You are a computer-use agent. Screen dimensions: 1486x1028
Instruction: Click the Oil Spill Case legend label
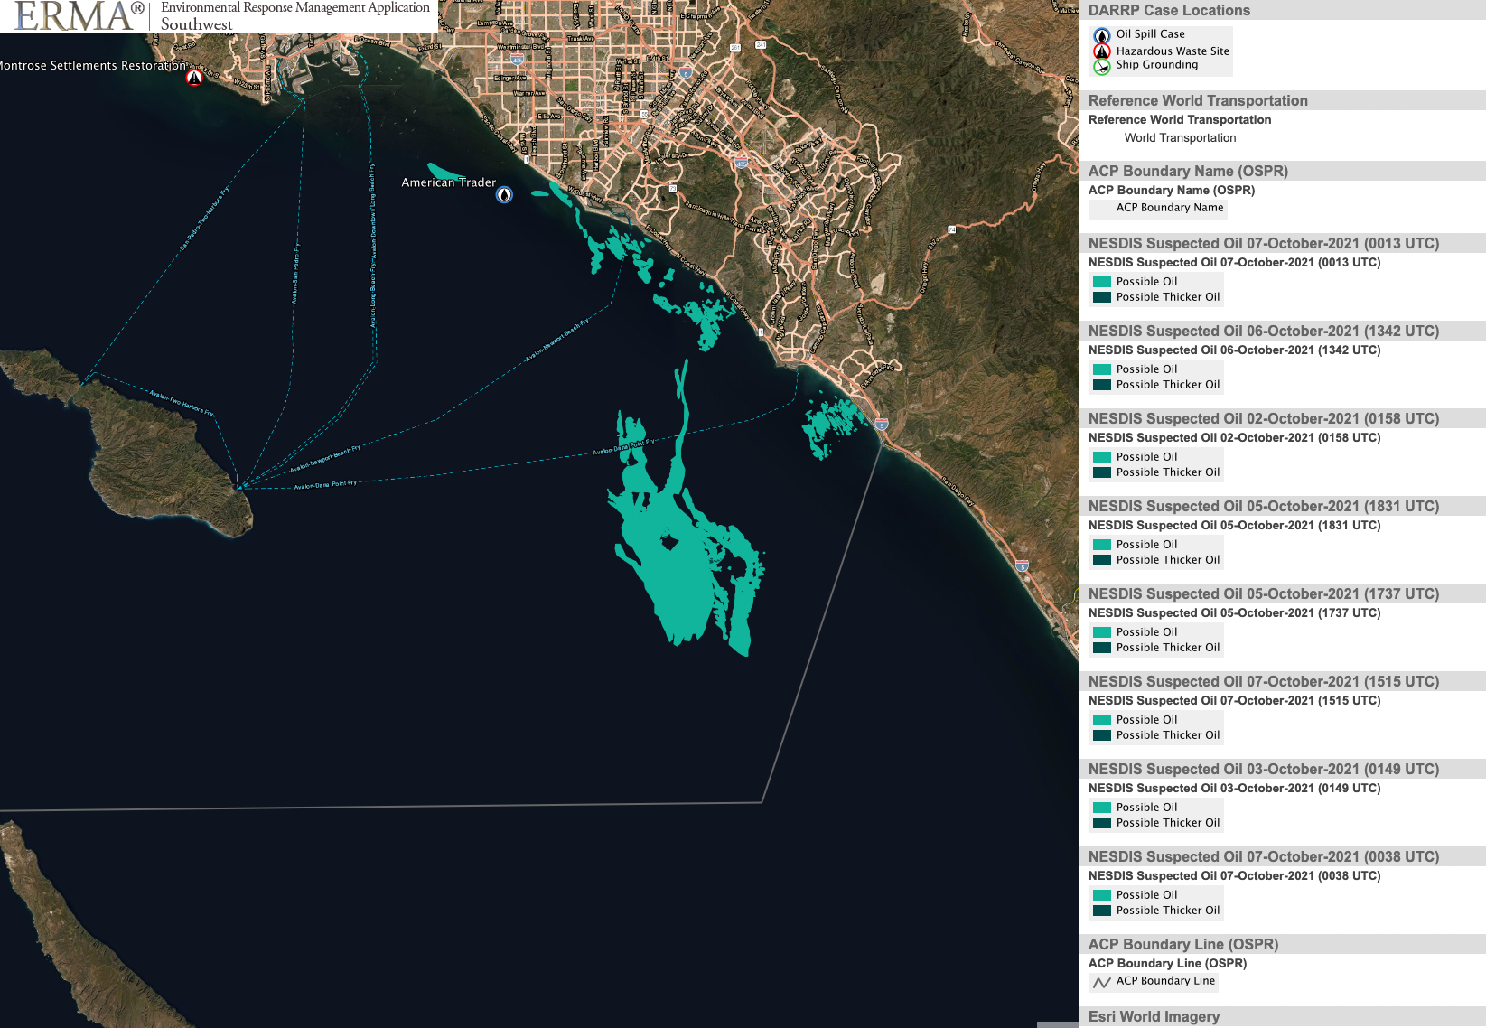click(1150, 34)
